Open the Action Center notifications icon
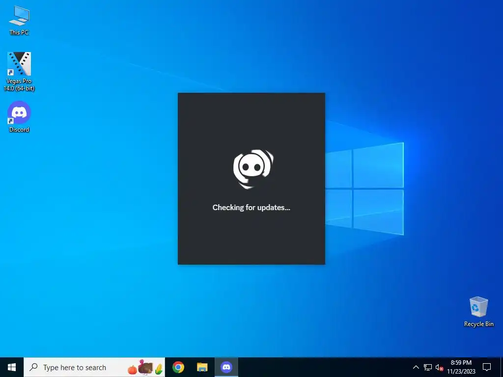 487,367
